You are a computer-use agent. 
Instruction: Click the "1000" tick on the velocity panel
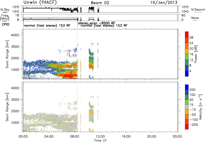[x=15, y=123]
